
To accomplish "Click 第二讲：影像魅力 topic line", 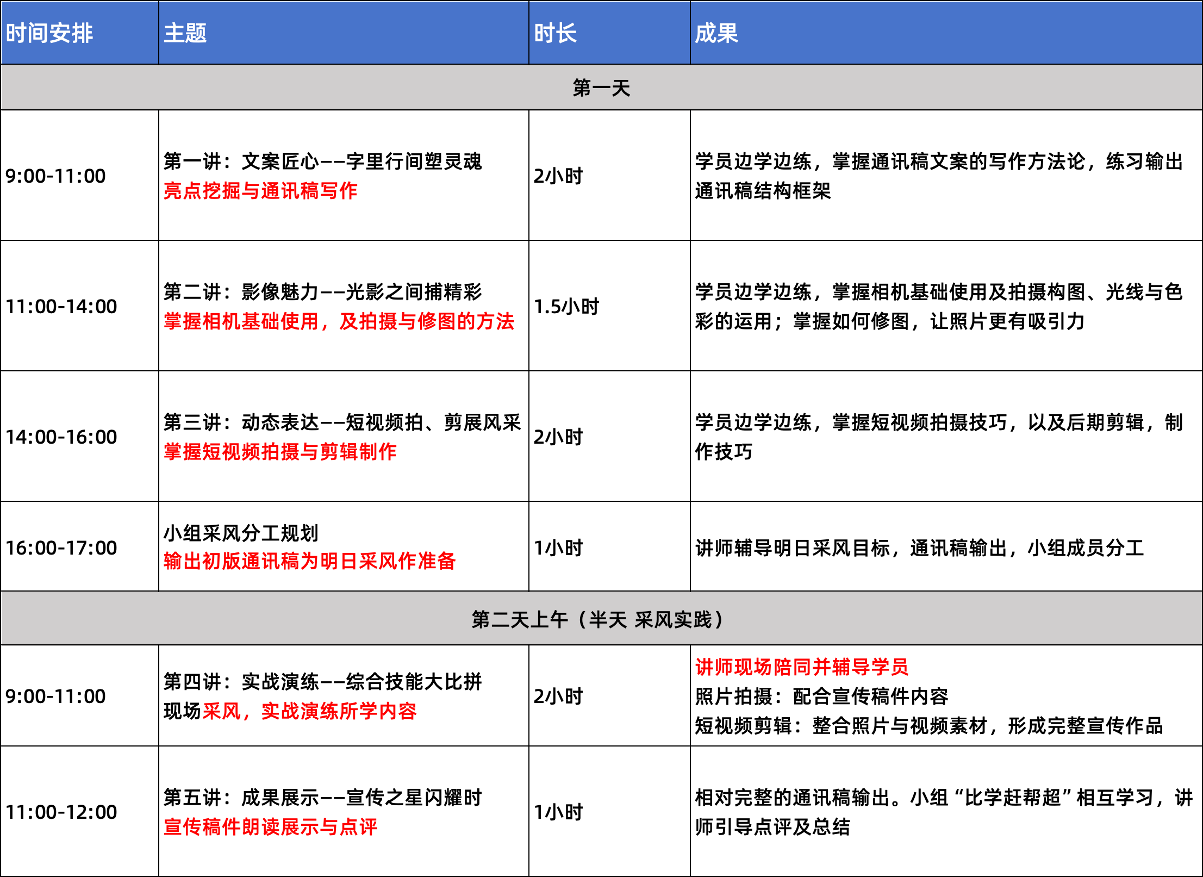I will [x=323, y=292].
